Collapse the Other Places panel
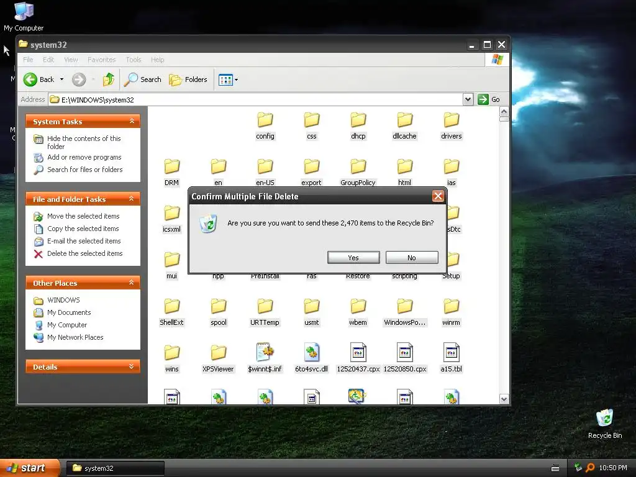The width and height of the screenshot is (636, 477). [132, 283]
